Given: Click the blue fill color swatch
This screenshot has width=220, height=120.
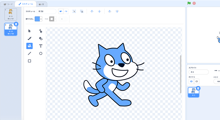Looking at the screenshot, I should [x=37, y=19].
